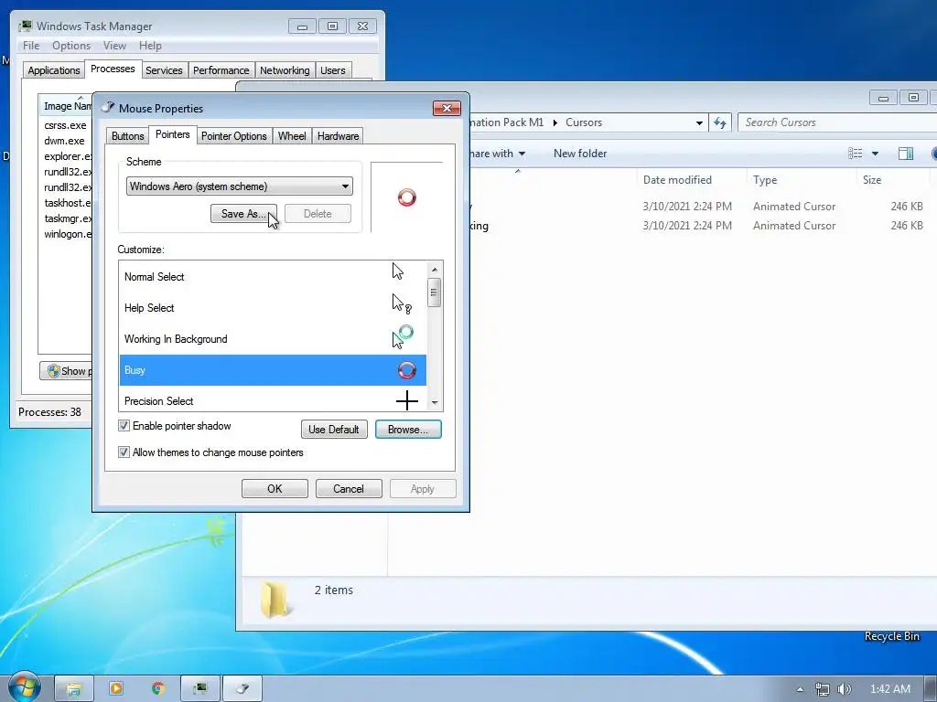Refresh the Cursors folder address bar
Viewport: 937px width, 702px height.
tap(720, 122)
